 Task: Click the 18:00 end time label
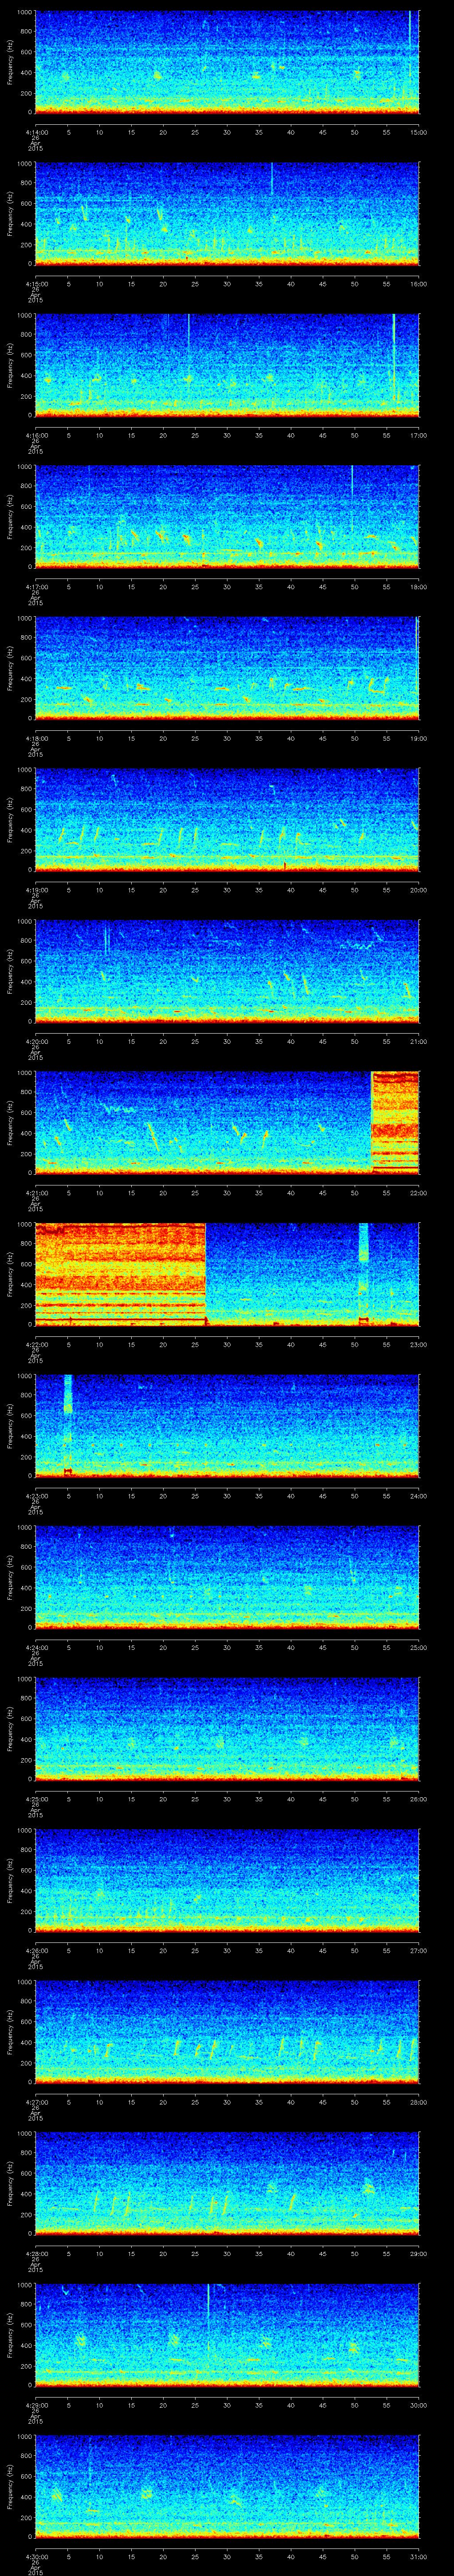click(418, 587)
